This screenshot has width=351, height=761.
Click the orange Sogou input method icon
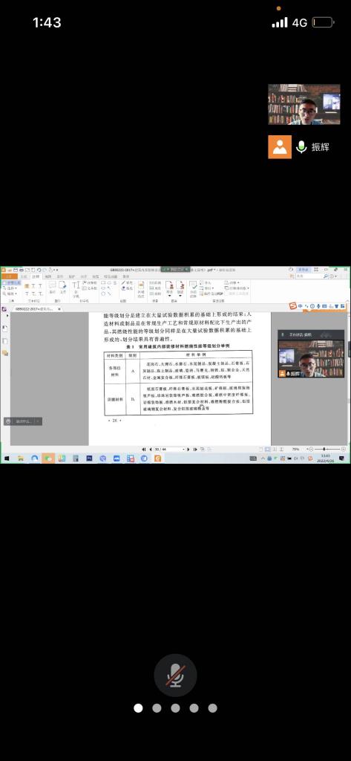click(x=293, y=305)
